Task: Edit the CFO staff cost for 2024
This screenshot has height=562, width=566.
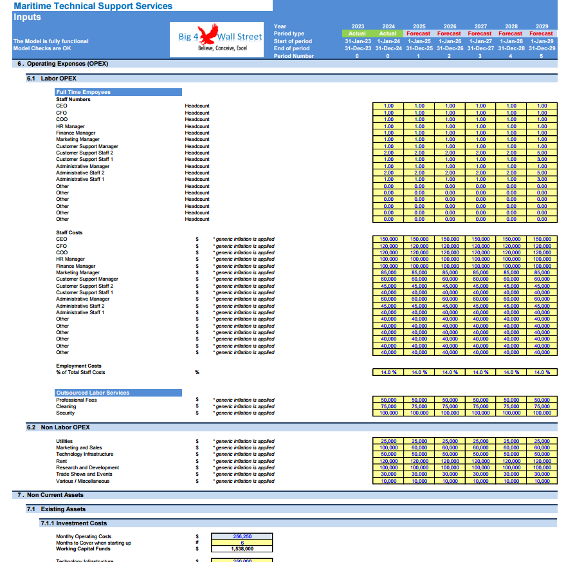Action: click(x=388, y=245)
